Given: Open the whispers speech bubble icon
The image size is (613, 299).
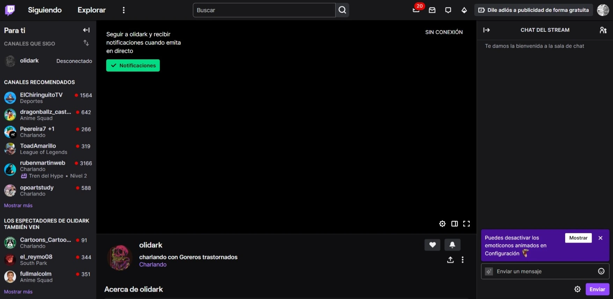Looking at the screenshot, I should tap(448, 10).
